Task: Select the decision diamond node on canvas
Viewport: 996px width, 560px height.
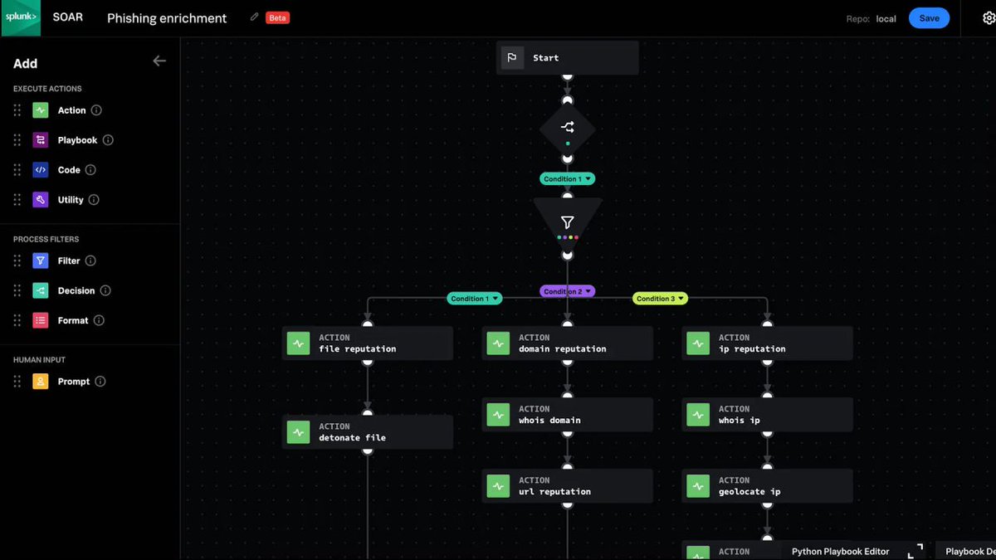Action: point(568,128)
